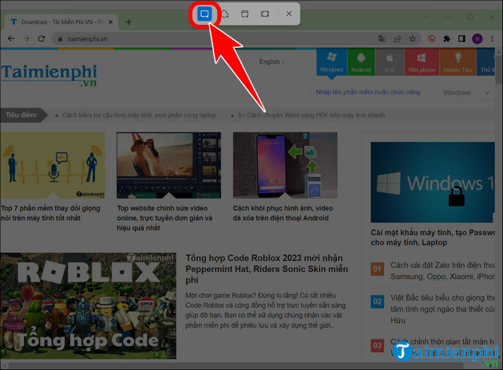Toggle the browser side panel
This screenshot has height=370, width=503.
click(461, 39)
